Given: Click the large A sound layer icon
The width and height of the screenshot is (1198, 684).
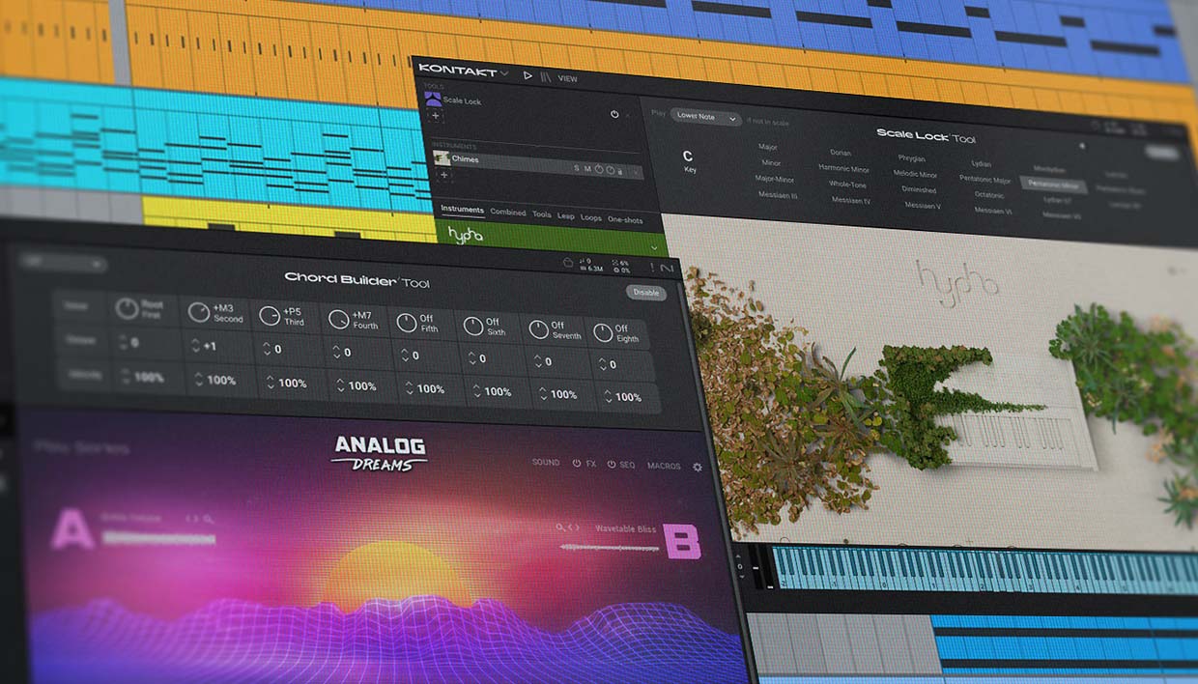Looking at the screenshot, I should click(x=72, y=530).
